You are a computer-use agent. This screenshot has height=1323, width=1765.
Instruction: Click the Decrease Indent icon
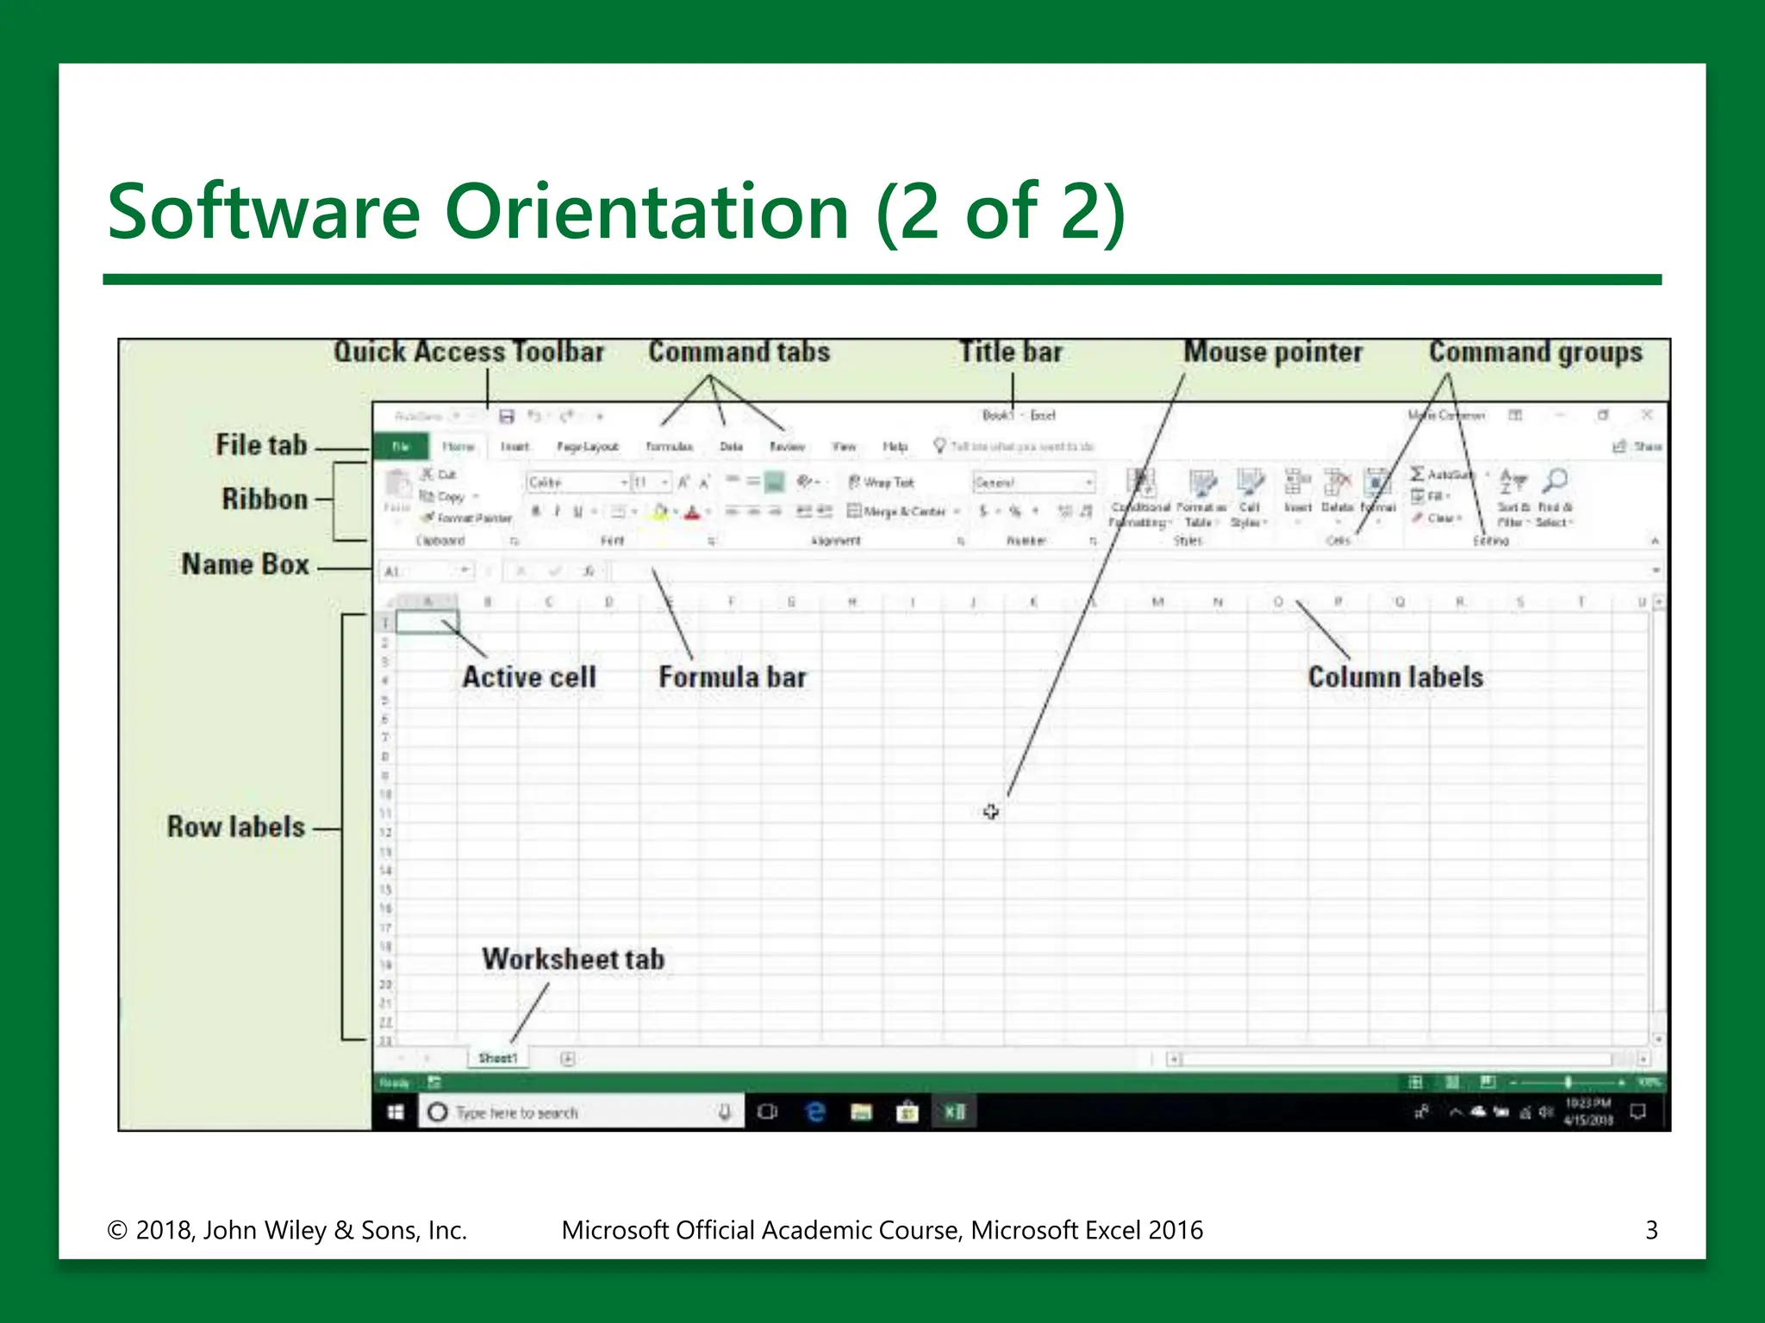(803, 511)
